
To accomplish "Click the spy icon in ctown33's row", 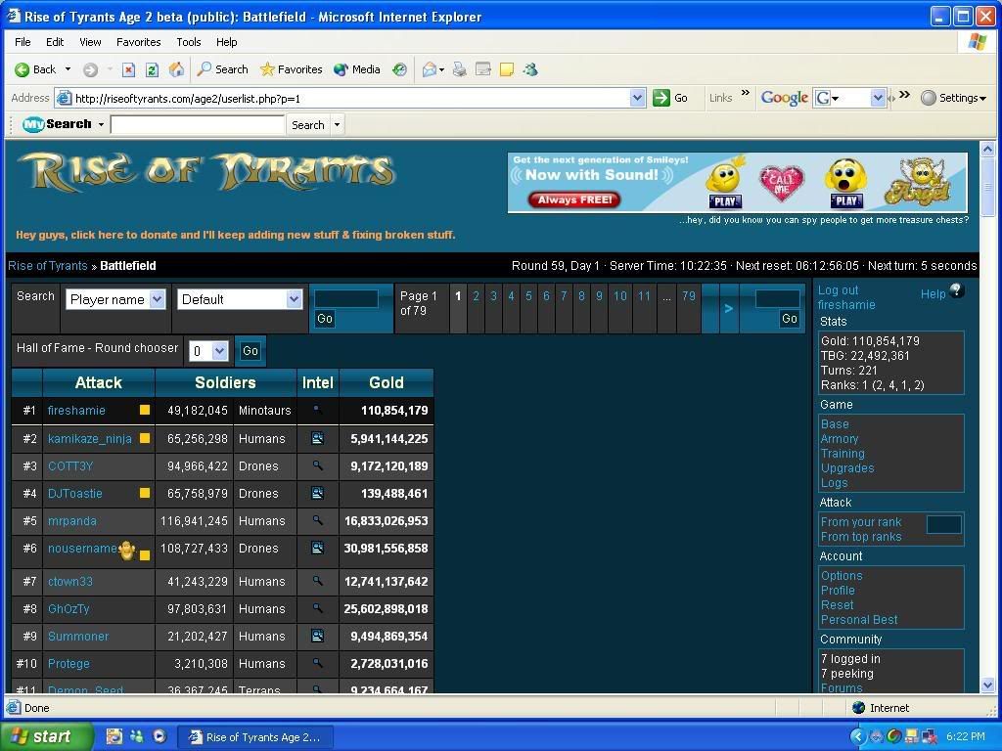I will [318, 581].
